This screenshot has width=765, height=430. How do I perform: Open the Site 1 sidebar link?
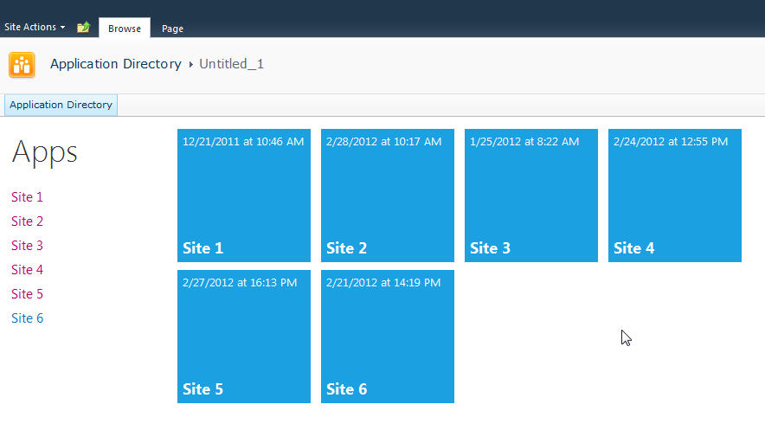tap(28, 197)
